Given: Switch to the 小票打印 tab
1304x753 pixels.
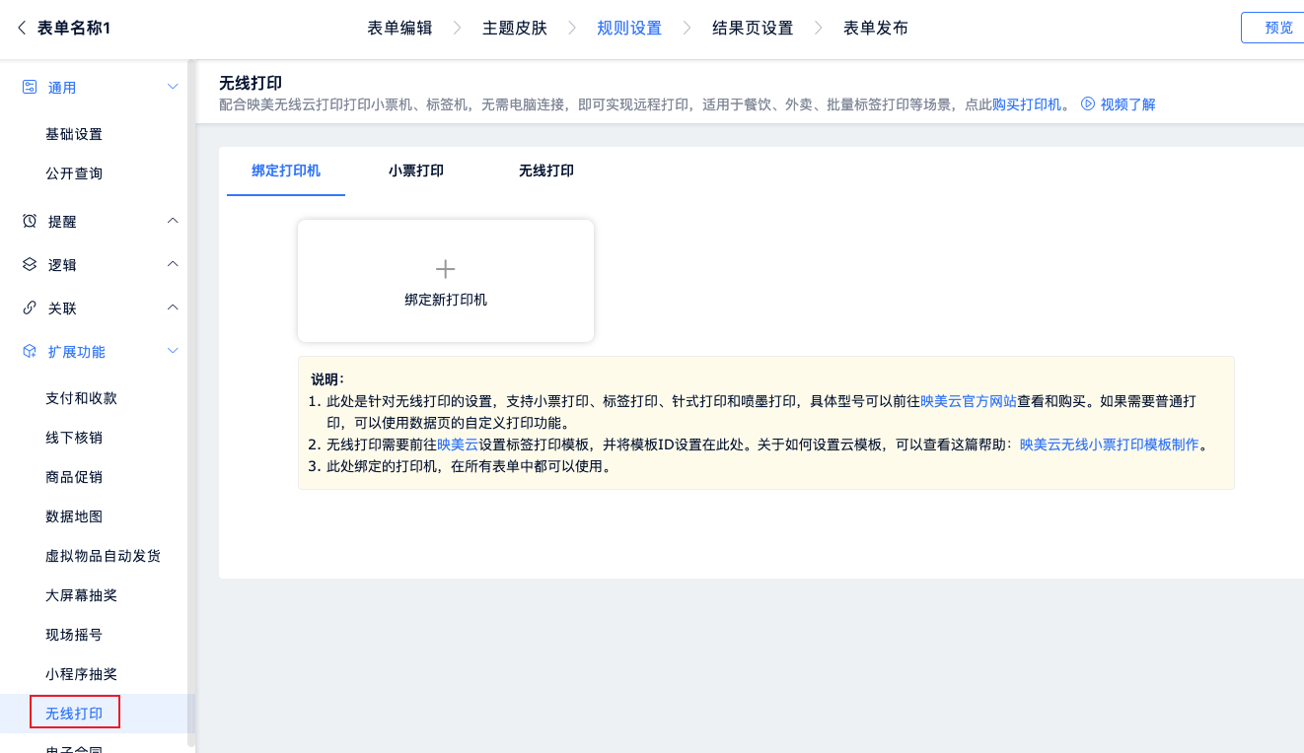Looking at the screenshot, I should click(x=415, y=171).
